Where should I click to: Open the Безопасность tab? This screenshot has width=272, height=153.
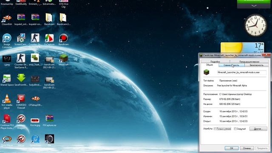[x=257, y=65]
